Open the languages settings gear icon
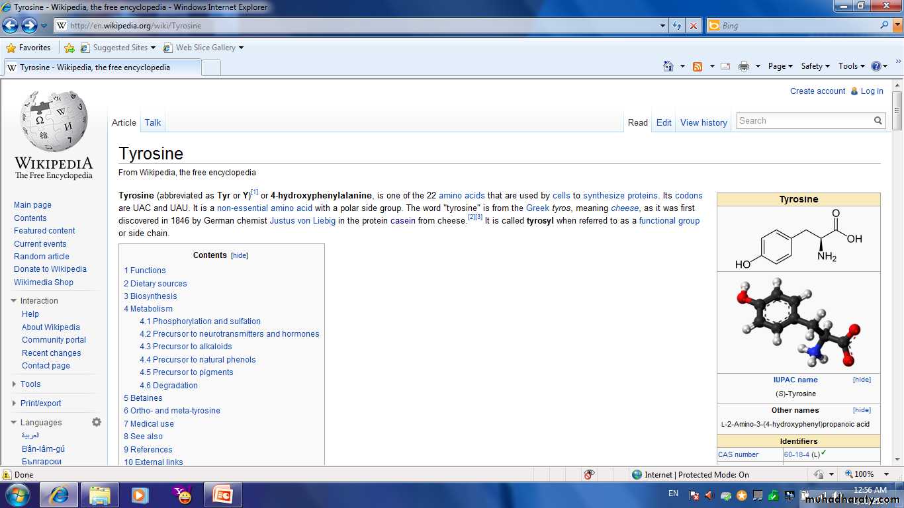The width and height of the screenshot is (904, 508). point(97,422)
